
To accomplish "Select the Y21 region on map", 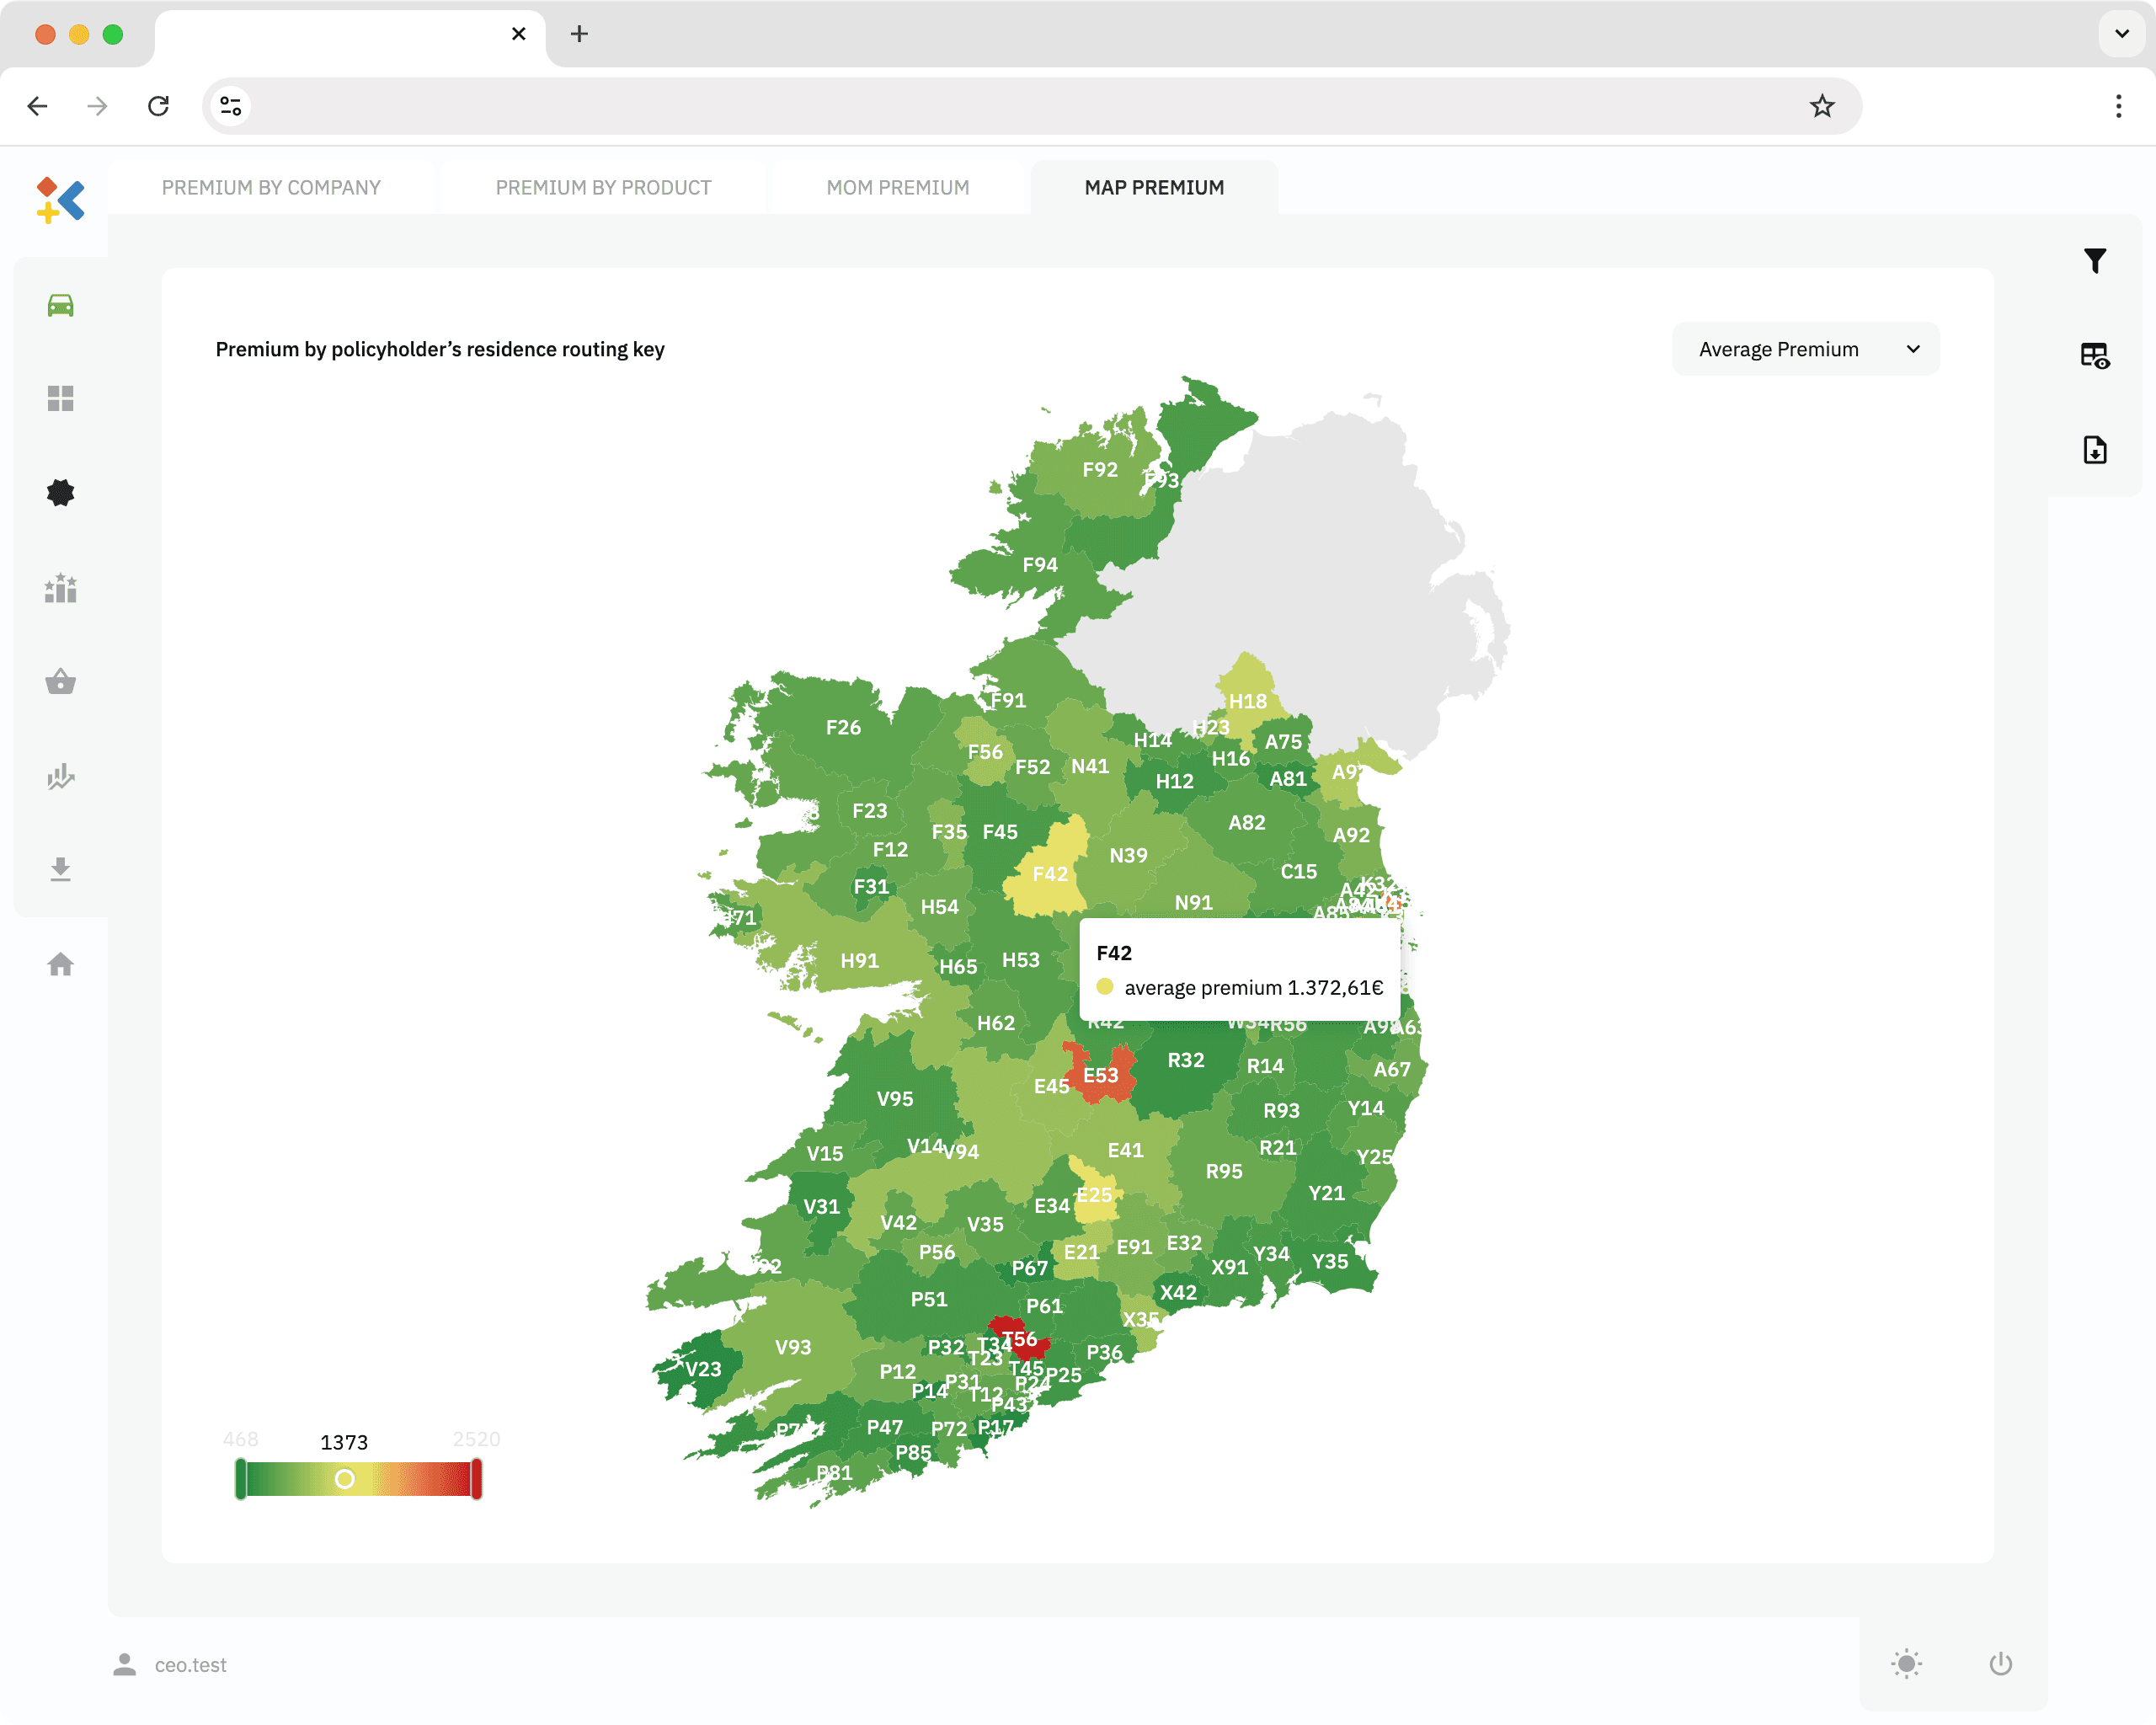I will [1326, 1193].
